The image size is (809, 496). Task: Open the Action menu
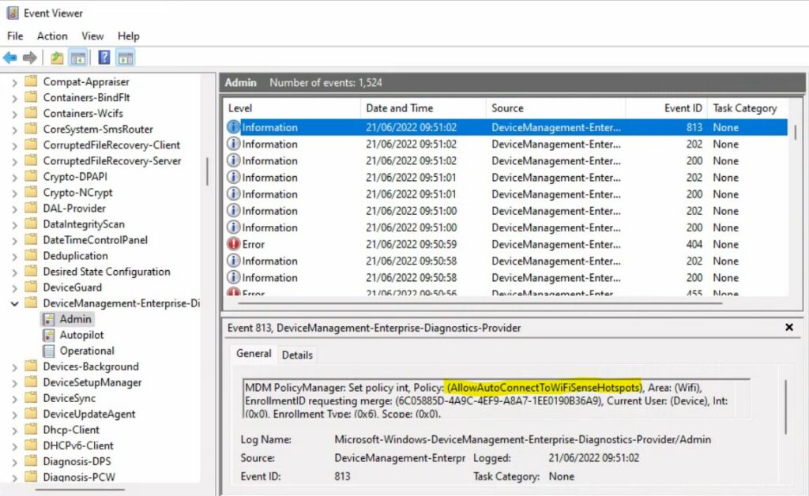[x=52, y=36]
